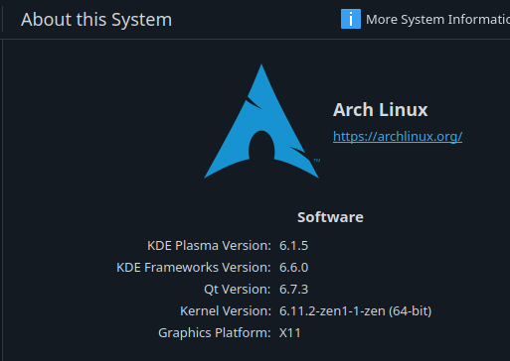This screenshot has height=361, width=510.
Task: Click the KDE Frameworks Version label
Action: click(x=194, y=268)
